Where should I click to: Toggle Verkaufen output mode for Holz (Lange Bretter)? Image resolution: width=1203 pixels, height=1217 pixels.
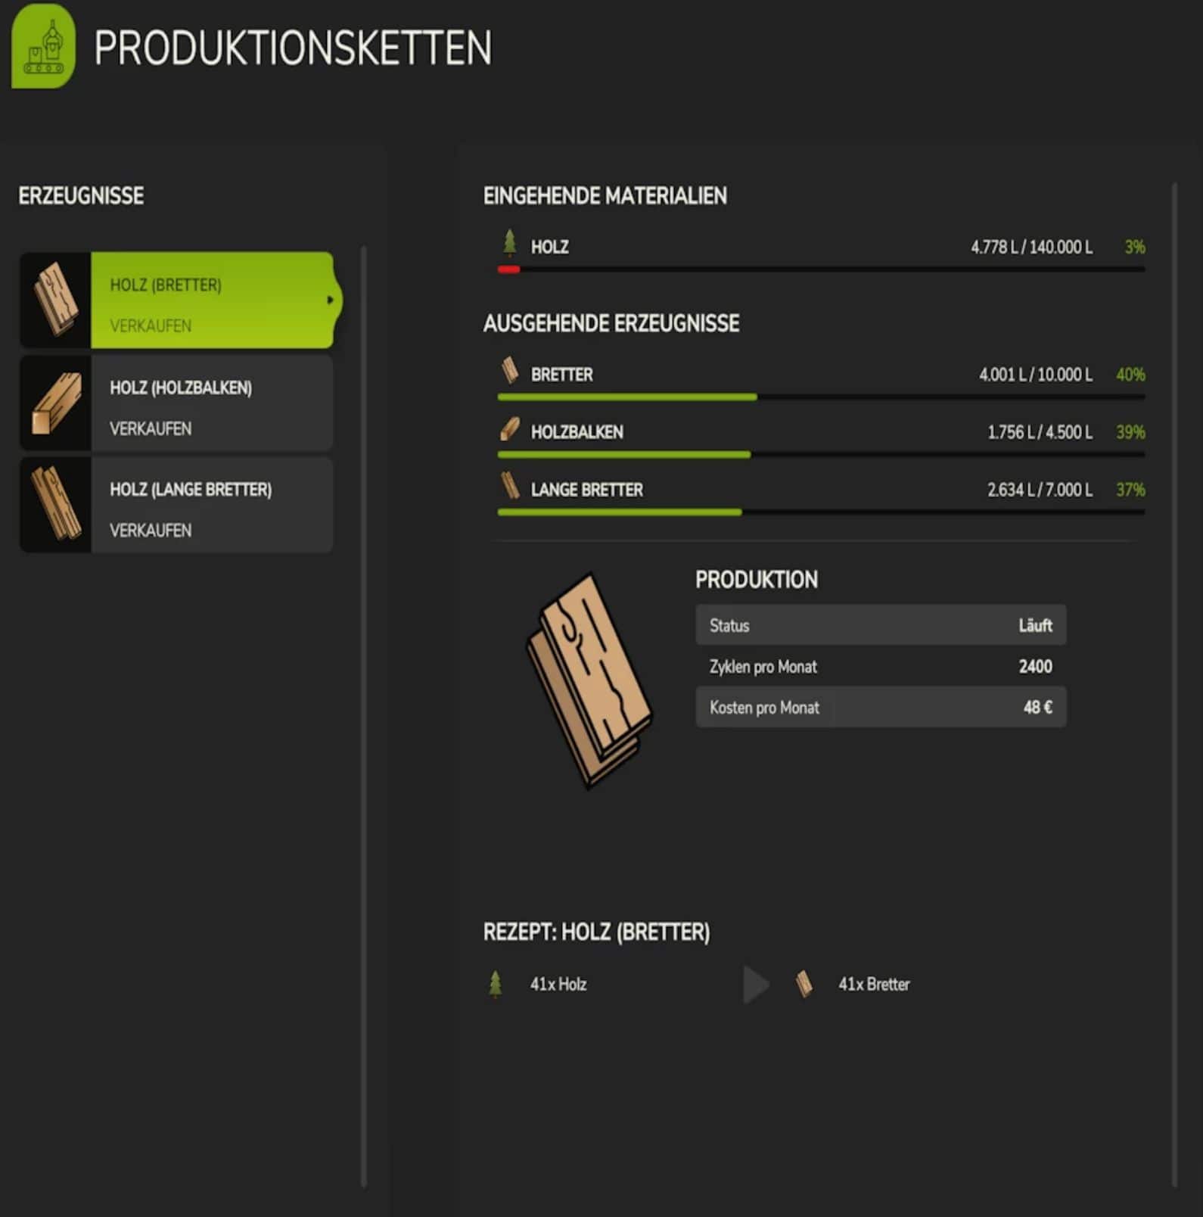coord(151,531)
